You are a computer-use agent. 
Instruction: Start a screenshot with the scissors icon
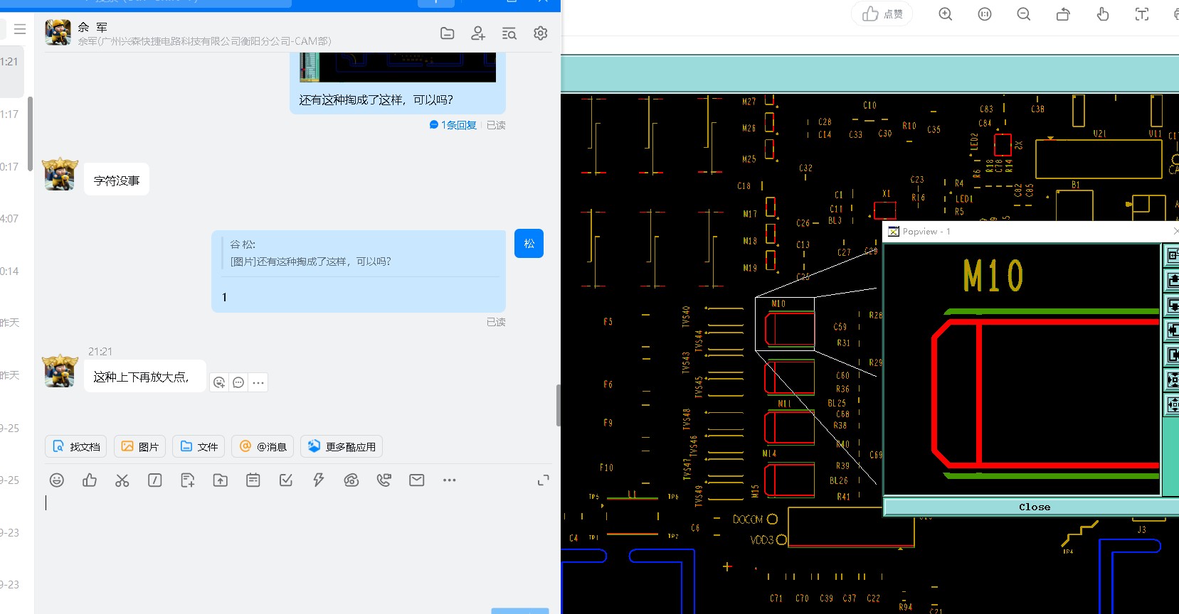[x=122, y=480]
